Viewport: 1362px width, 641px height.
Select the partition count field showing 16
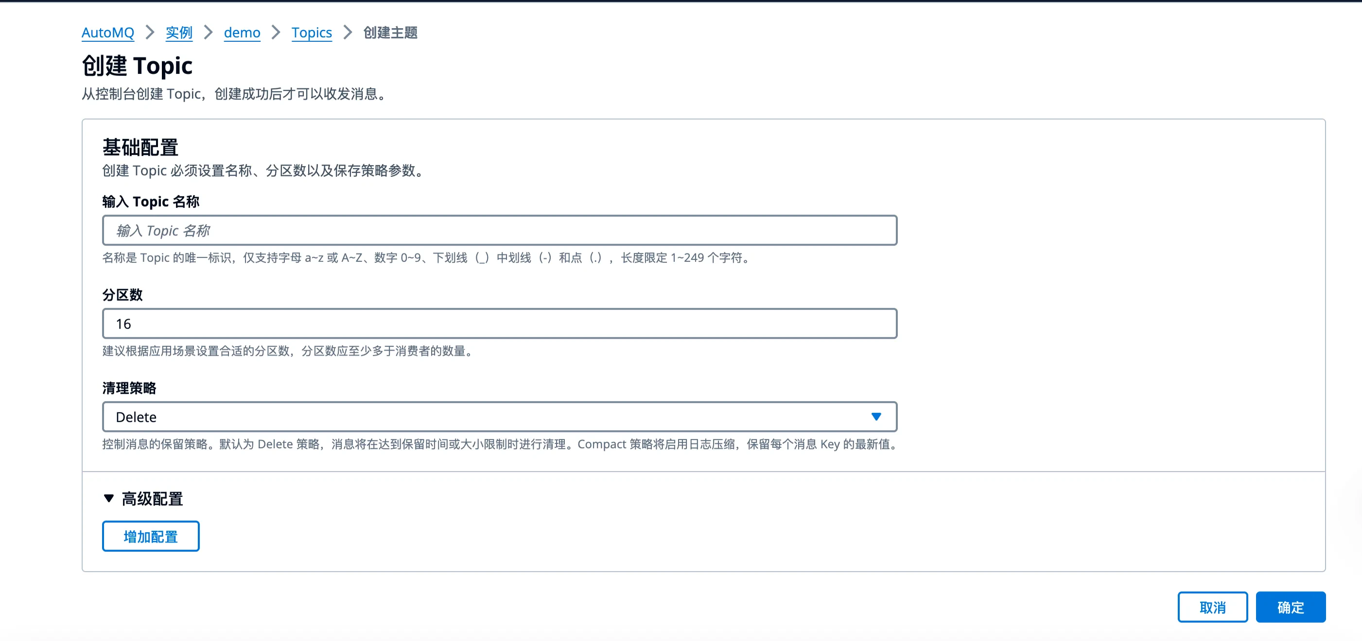tap(499, 323)
